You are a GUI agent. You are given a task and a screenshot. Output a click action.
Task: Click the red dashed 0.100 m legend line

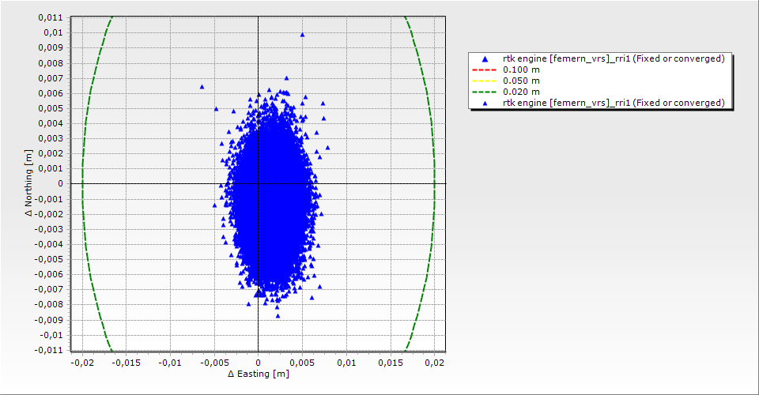click(x=485, y=70)
